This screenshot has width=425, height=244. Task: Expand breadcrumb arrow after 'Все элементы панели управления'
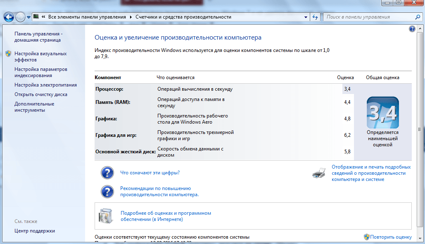click(131, 17)
